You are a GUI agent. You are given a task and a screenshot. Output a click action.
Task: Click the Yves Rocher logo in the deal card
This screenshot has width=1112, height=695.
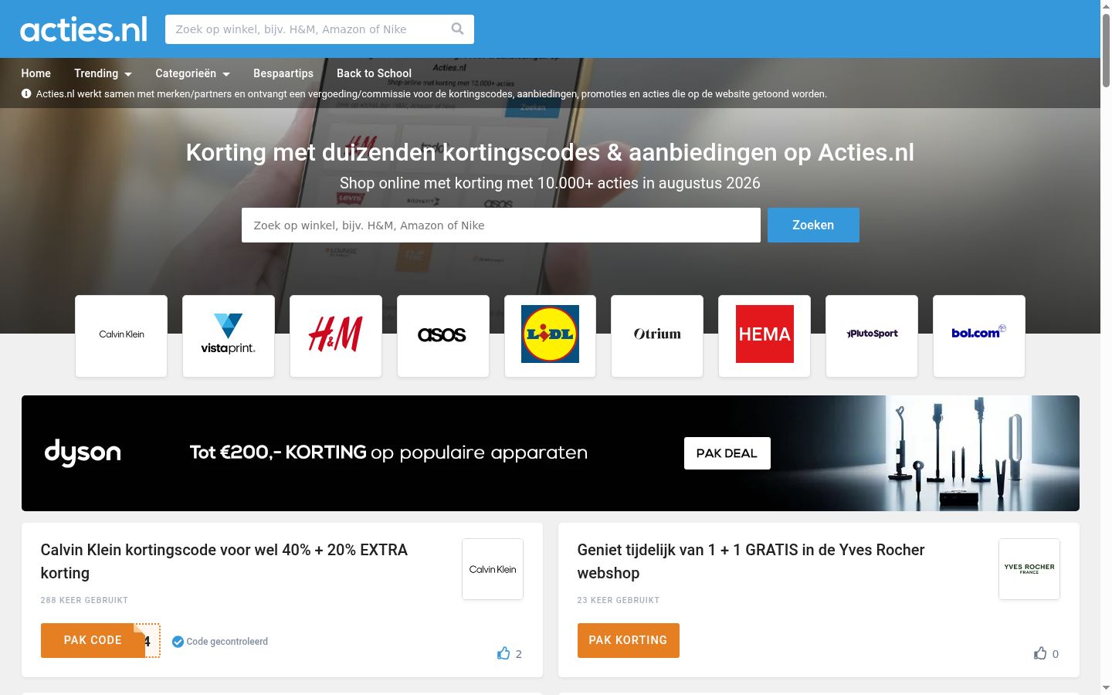1029,569
